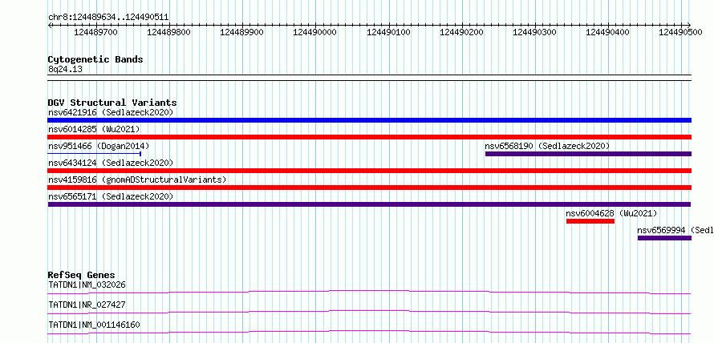Click the purple nsv6569994 variant bar
The image size is (714, 343).
point(664,238)
